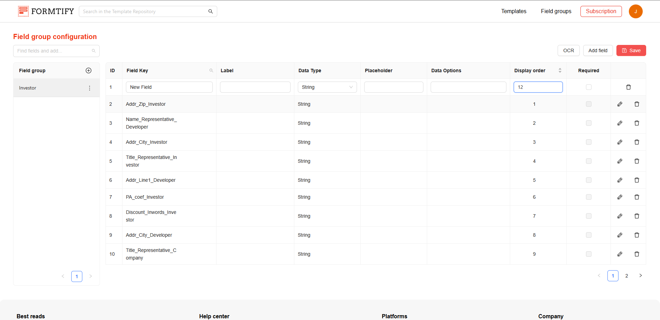Open the String data type dropdown
The width and height of the screenshot is (660, 320).
pyautogui.click(x=327, y=87)
